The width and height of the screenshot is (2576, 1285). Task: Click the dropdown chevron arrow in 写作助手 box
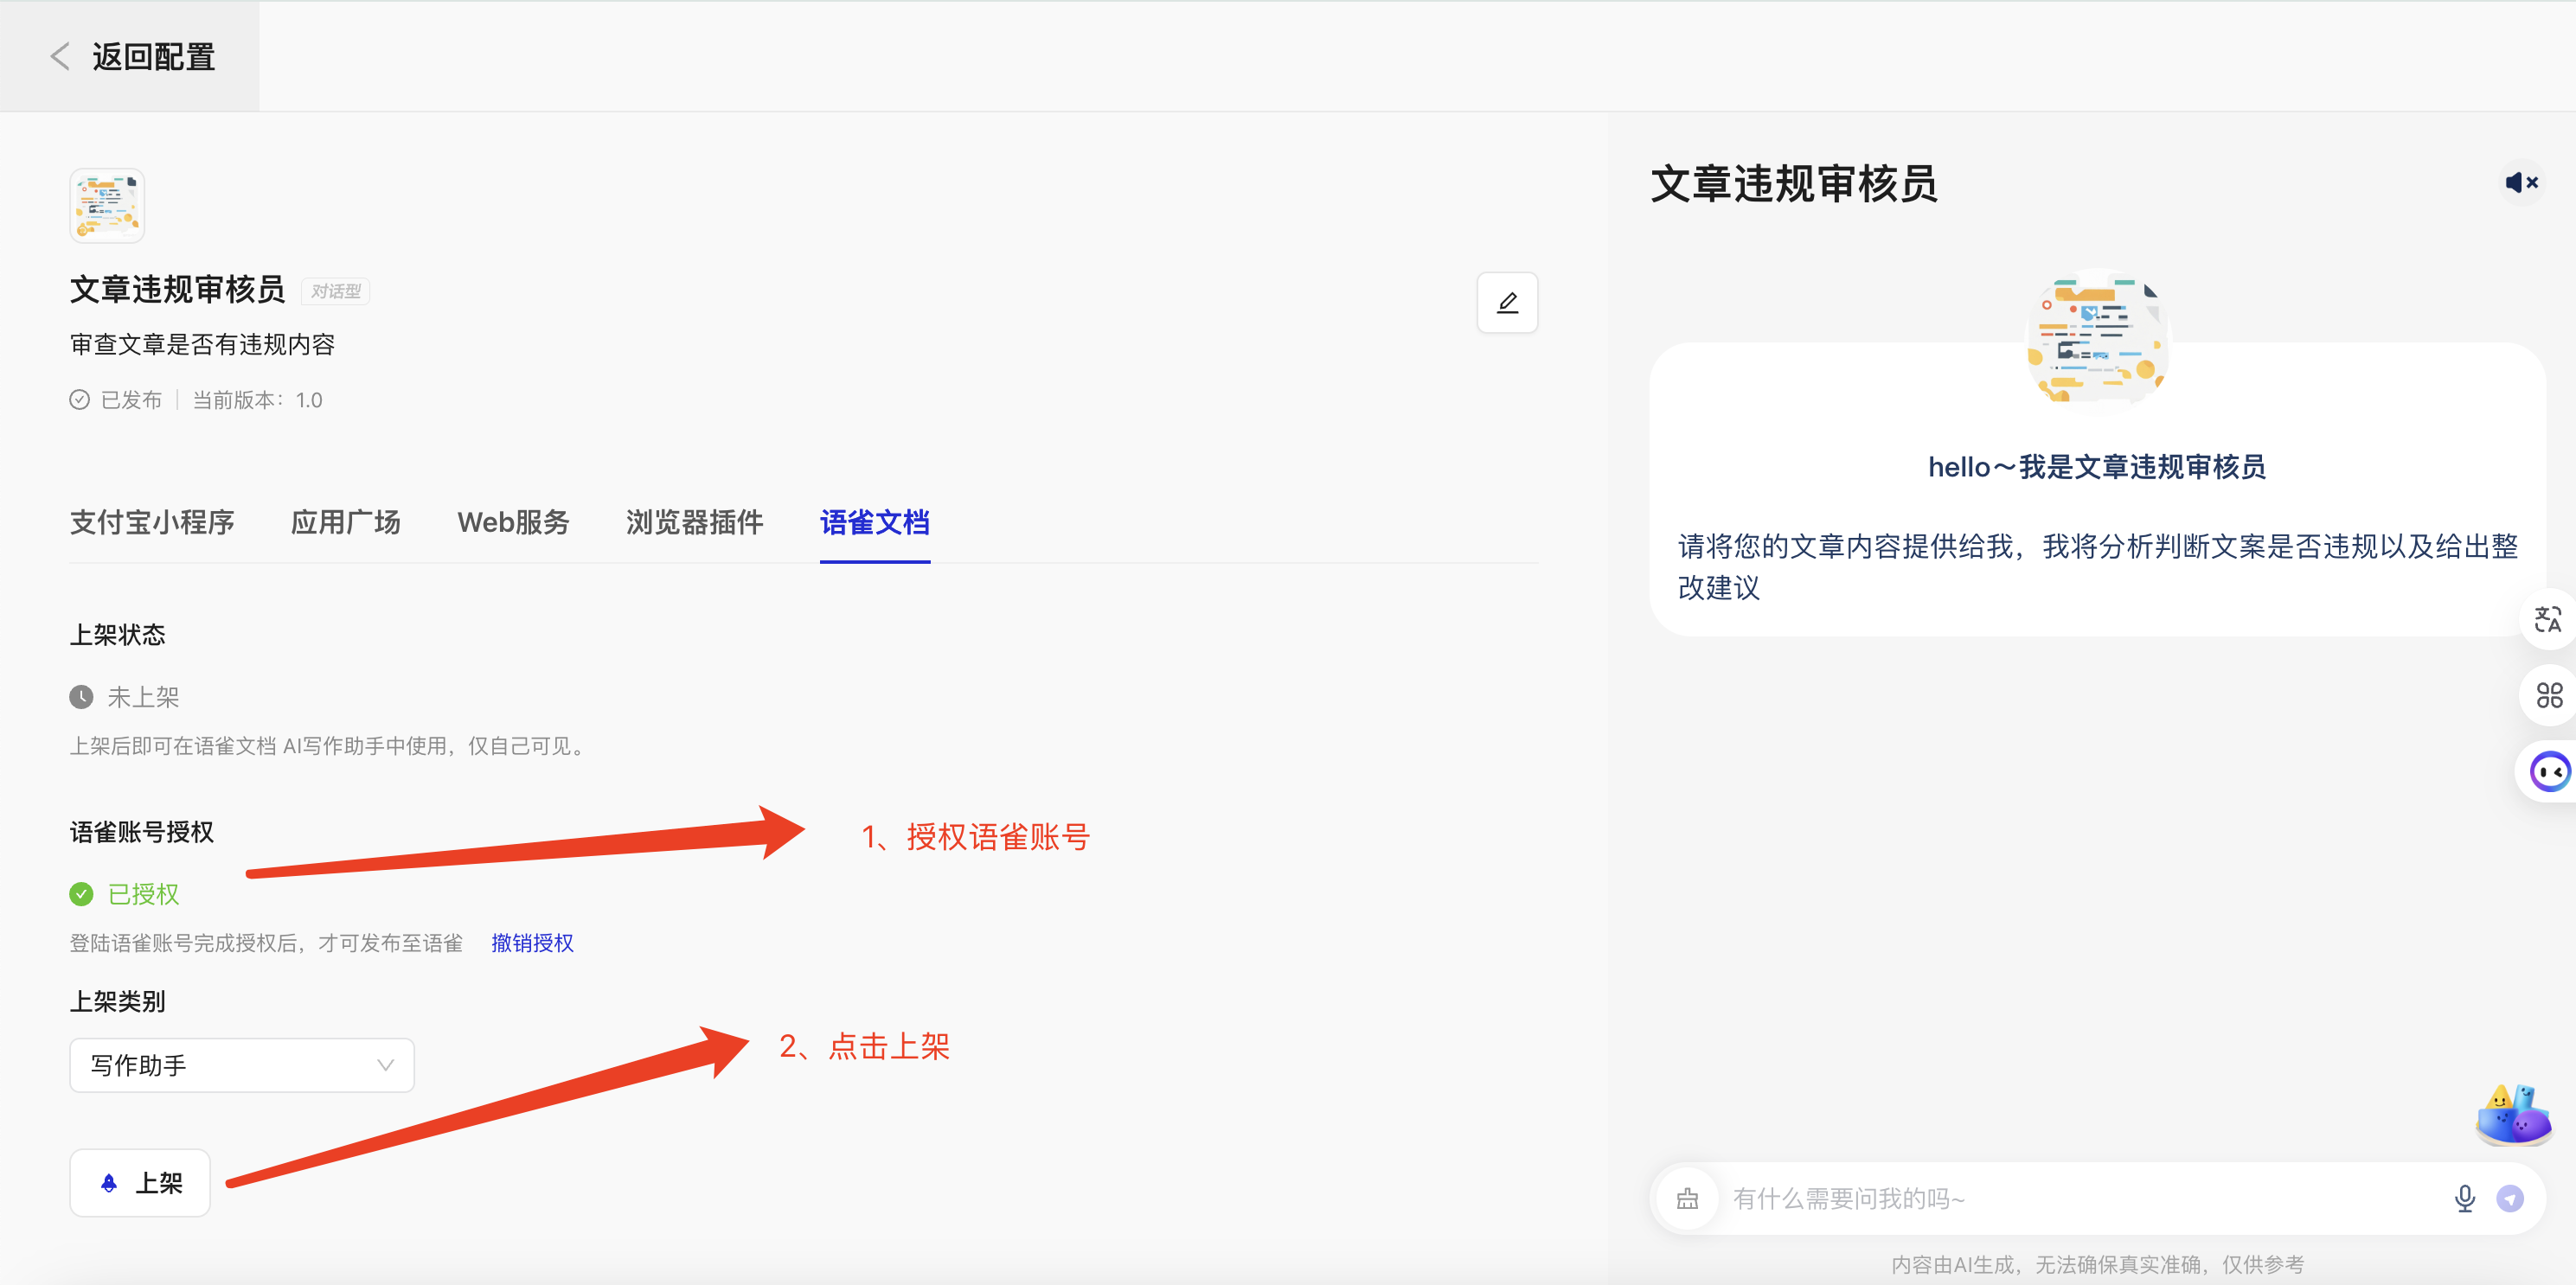[x=385, y=1065]
